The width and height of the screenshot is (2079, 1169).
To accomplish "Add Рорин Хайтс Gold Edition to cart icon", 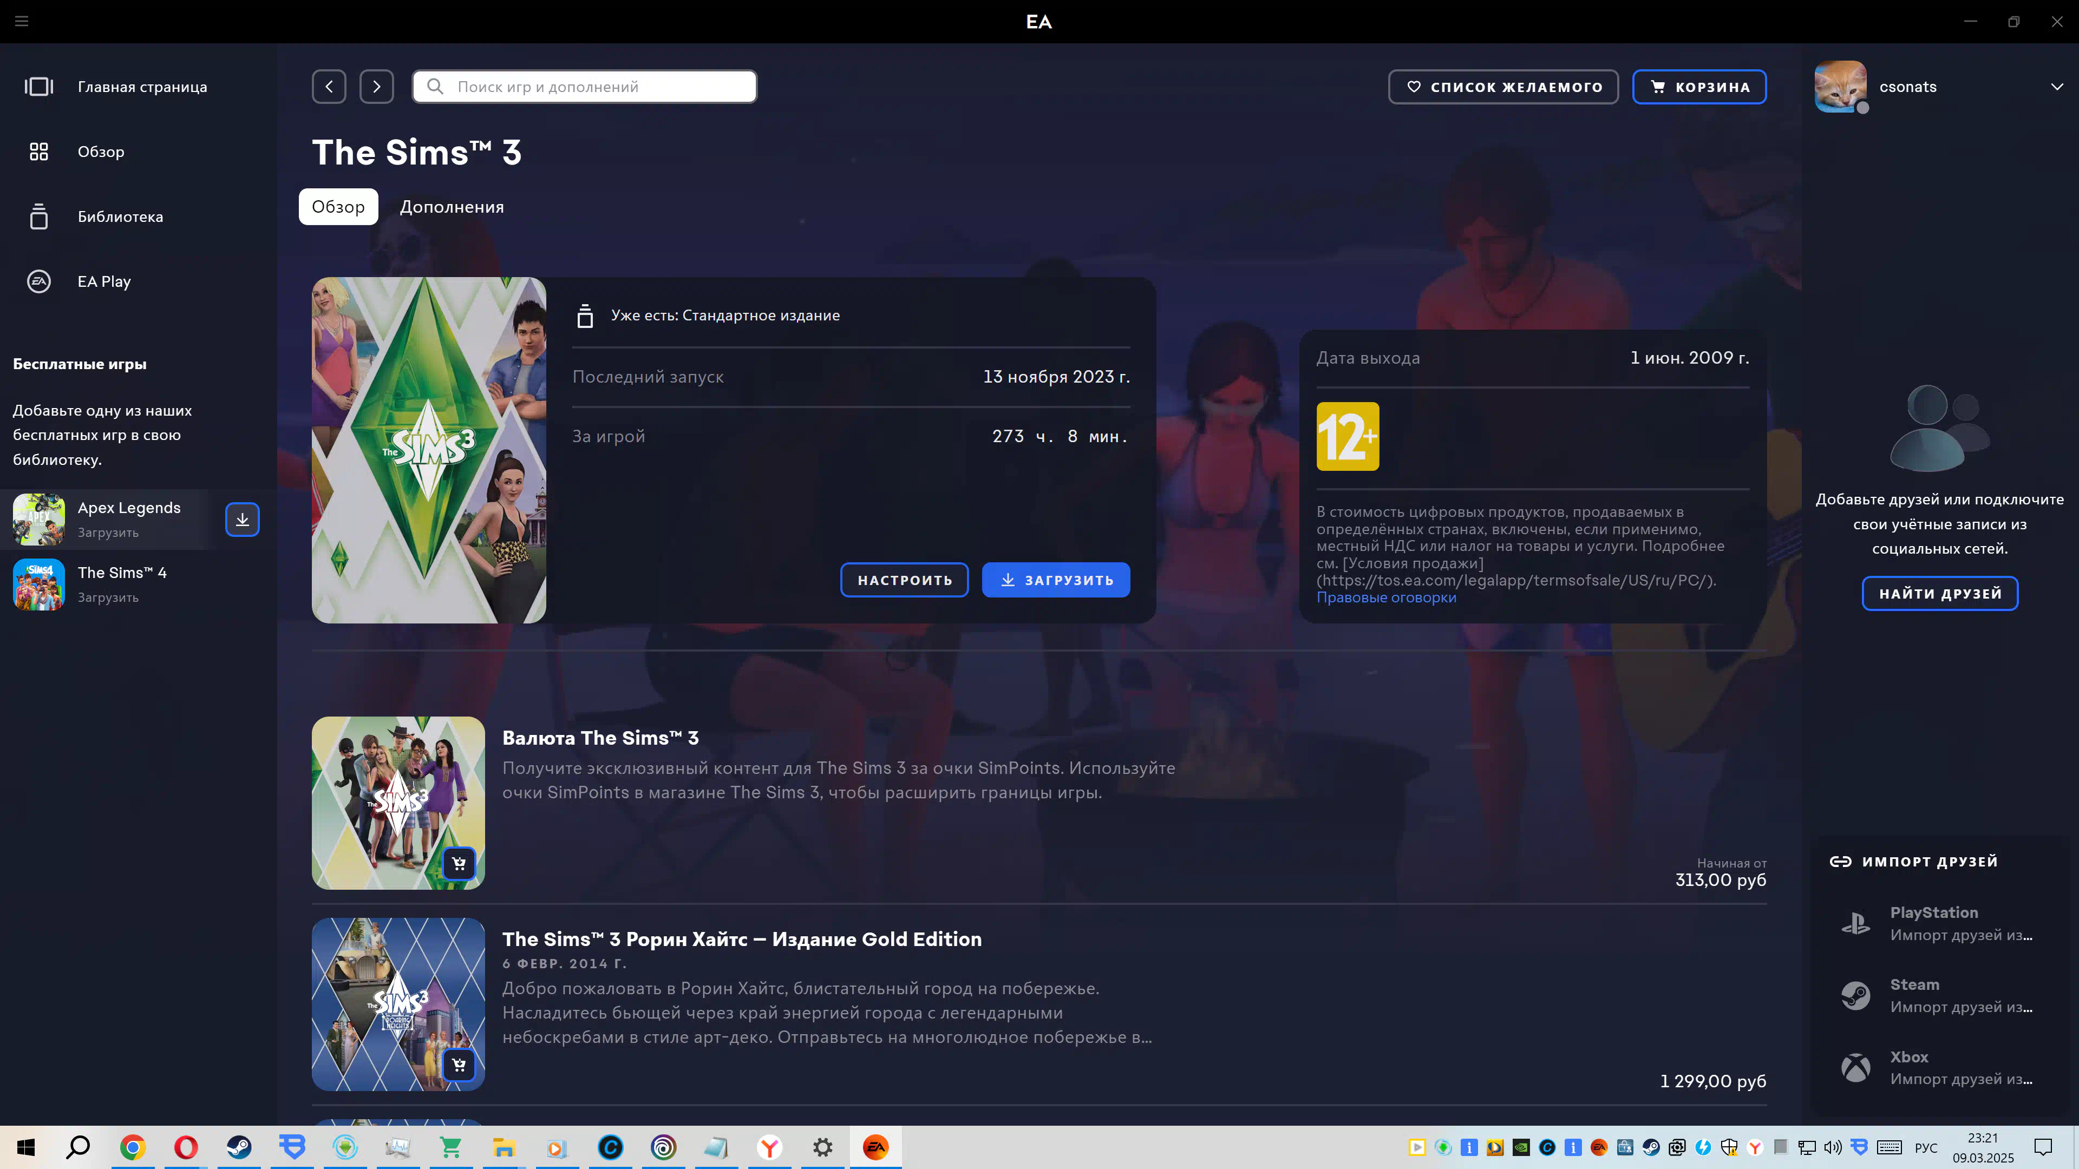I will 459,1065.
